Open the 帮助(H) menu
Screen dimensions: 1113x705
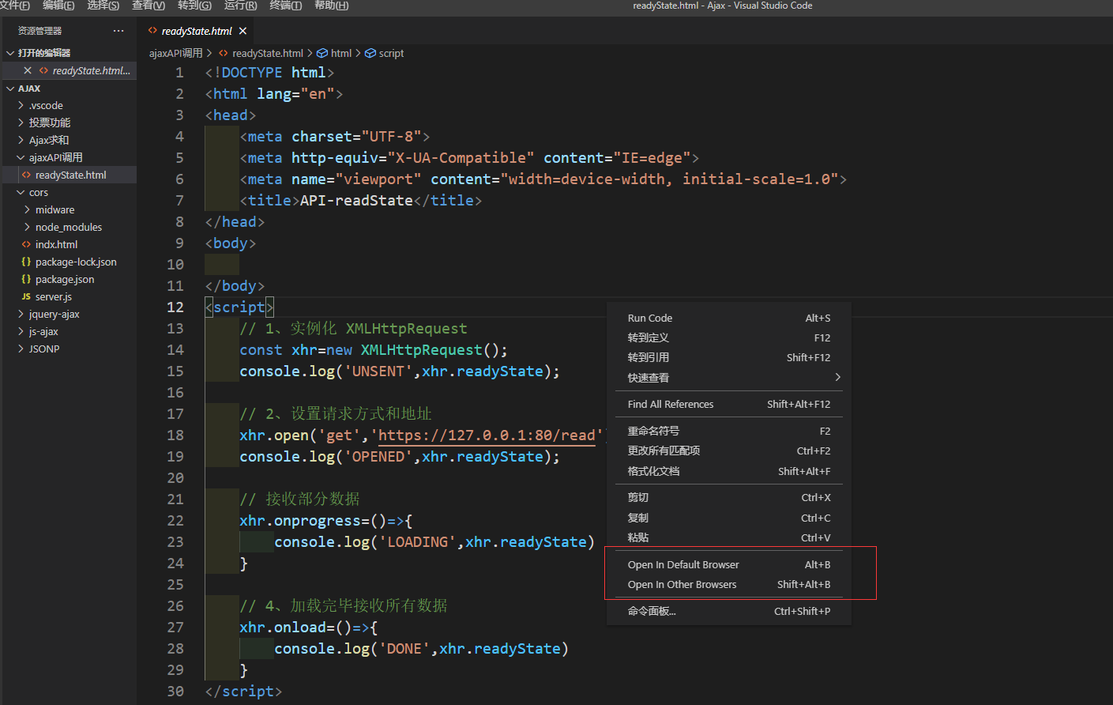point(331,6)
